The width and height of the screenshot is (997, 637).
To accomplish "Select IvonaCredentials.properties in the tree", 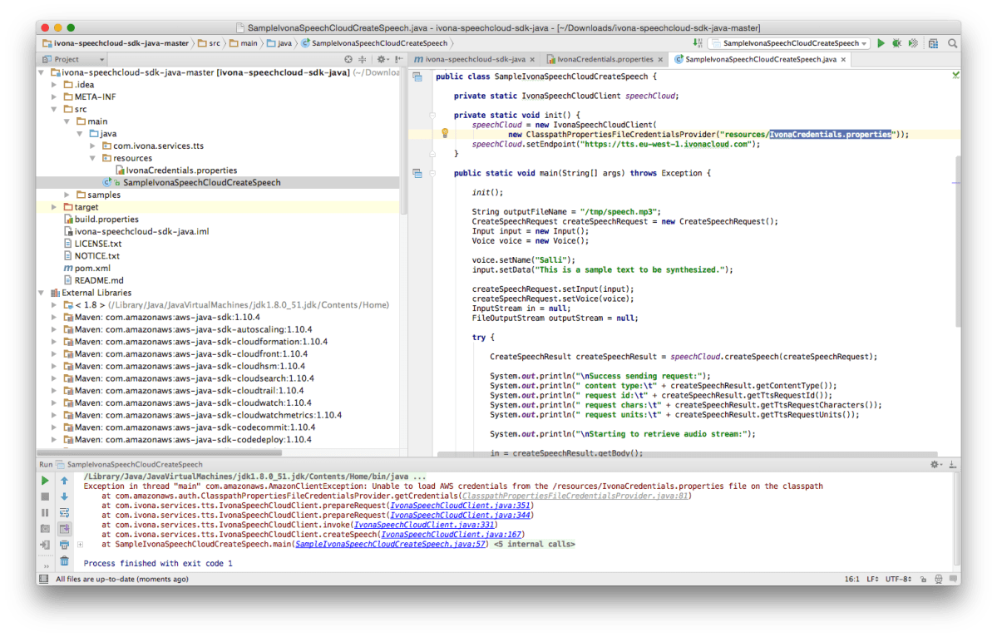I will tap(175, 170).
